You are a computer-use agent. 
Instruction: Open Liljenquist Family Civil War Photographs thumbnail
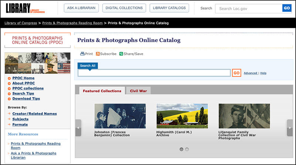pyautogui.click(x=244, y=116)
